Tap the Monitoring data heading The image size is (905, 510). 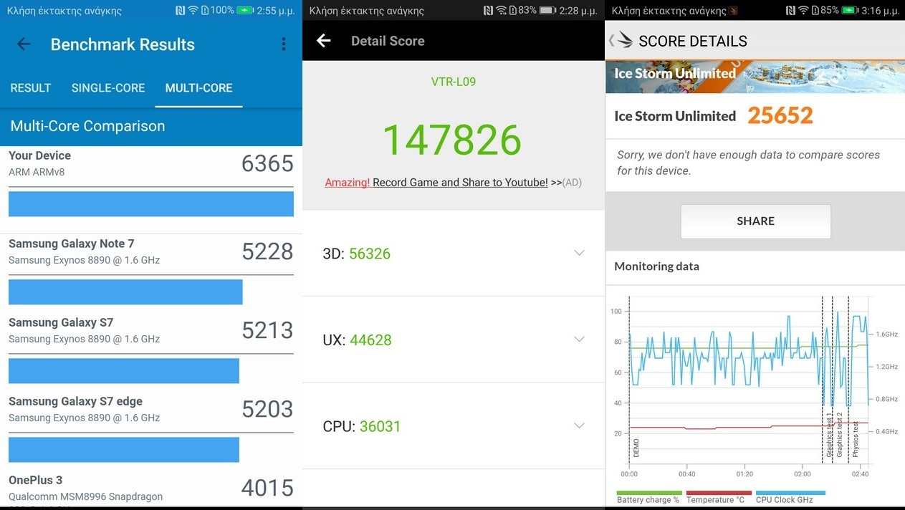coord(656,266)
